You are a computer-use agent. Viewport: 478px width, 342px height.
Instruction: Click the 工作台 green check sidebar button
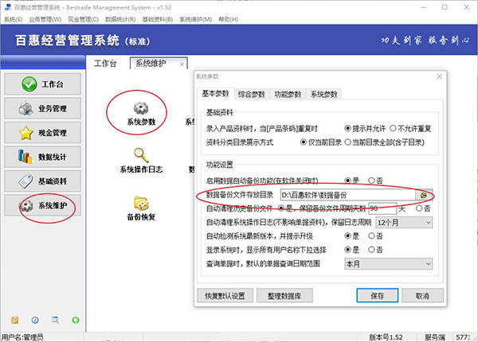43,84
